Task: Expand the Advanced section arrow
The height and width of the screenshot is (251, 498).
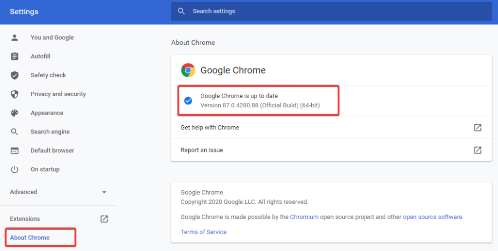Action: click(104, 192)
